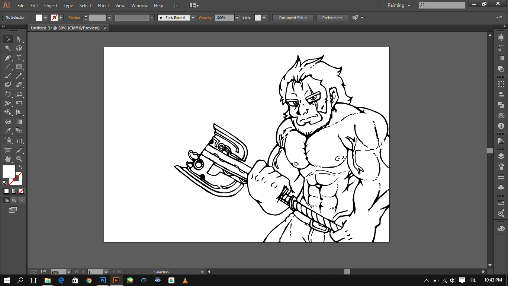The height and width of the screenshot is (286, 508).
Task: Open stroke color dropdown arrow
Action: [x=61, y=18]
